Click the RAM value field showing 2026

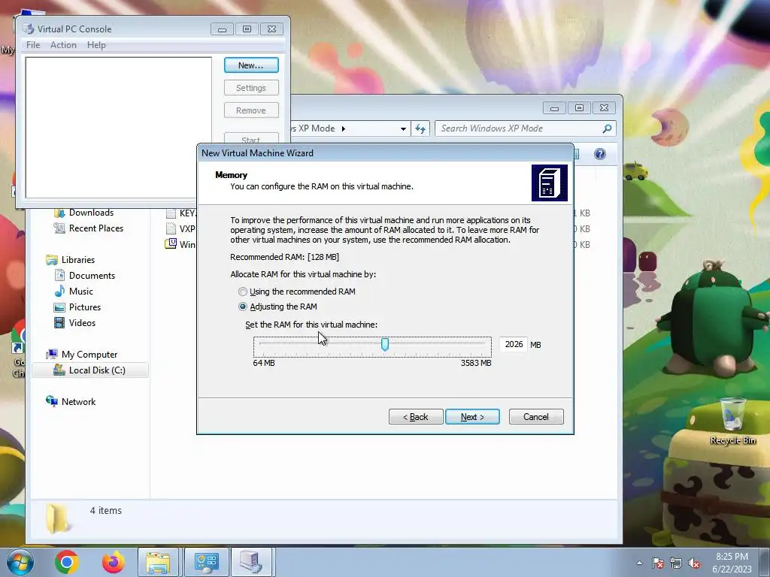click(513, 344)
